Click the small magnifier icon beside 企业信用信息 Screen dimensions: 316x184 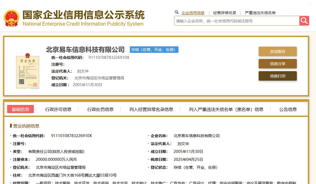(x=177, y=12)
